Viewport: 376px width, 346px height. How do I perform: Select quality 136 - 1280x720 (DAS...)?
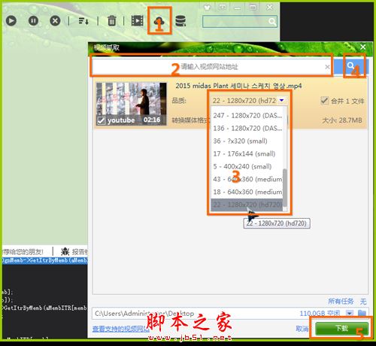tap(247, 129)
